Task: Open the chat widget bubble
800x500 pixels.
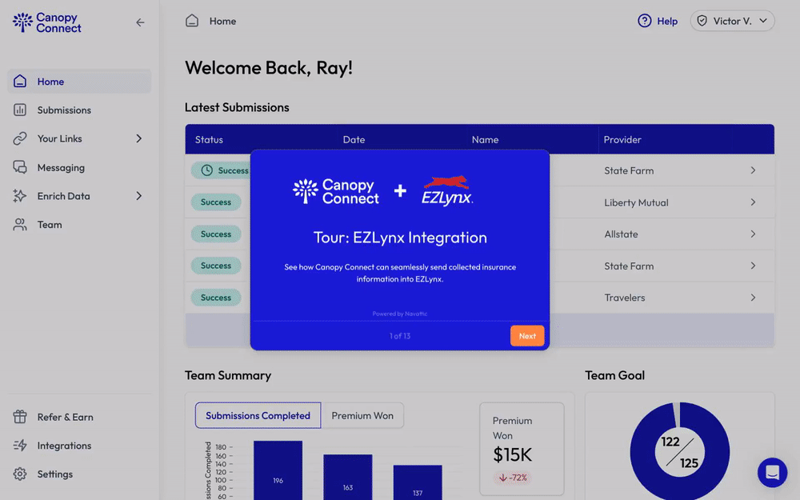Action: pyautogui.click(x=772, y=473)
